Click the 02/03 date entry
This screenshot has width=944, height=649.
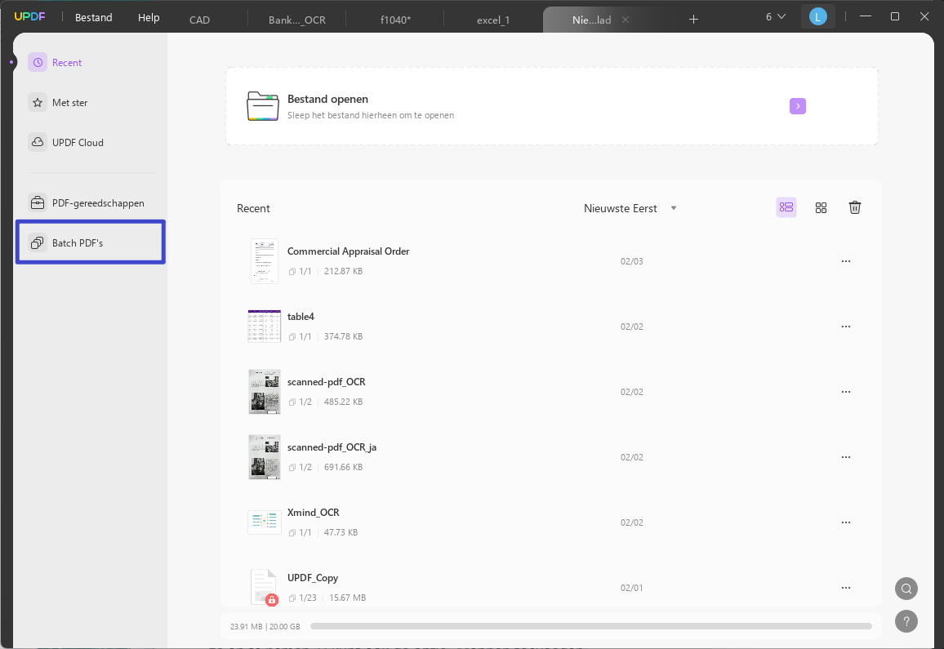(631, 261)
